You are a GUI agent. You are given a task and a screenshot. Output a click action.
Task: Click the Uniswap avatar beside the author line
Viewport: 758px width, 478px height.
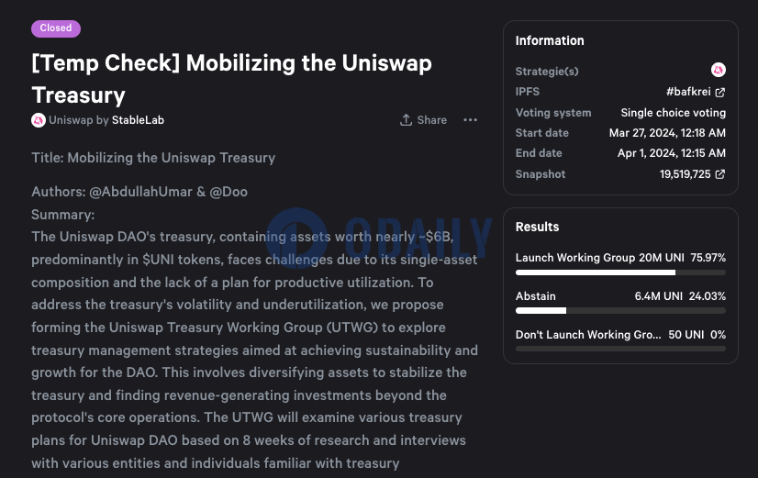click(x=39, y=120)
